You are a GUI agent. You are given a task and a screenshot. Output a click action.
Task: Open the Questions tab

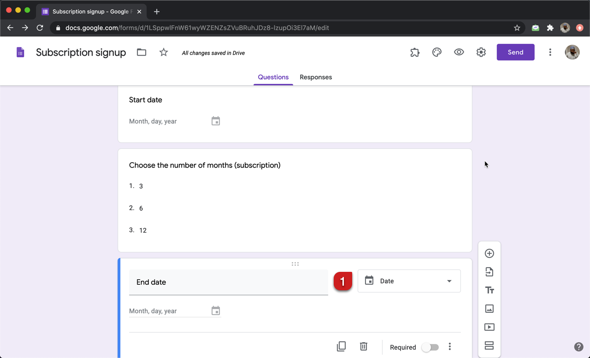273,77
